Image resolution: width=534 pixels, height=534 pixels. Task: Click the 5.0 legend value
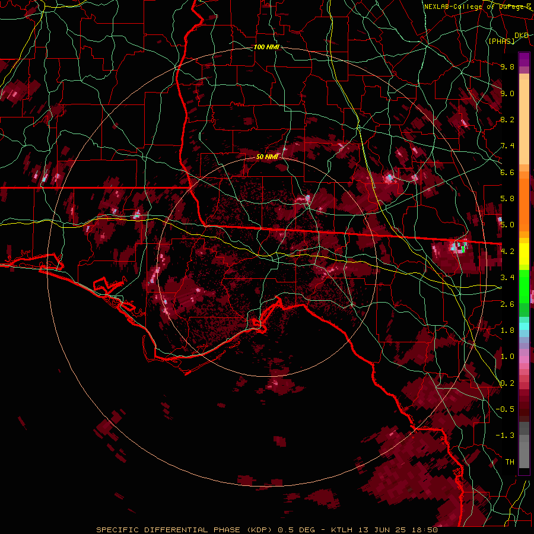coord(507,225)
